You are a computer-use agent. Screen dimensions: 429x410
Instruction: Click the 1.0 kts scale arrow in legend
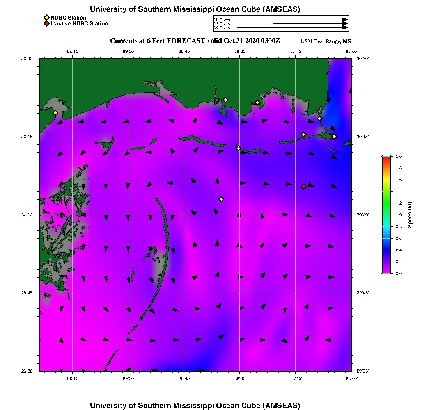328,20
